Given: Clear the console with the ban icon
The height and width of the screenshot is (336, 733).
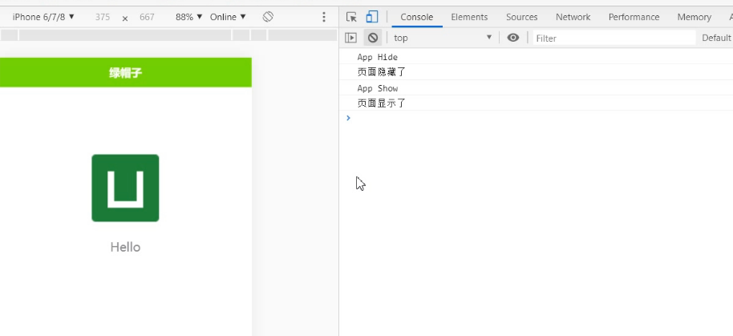Looking at the screenshot, I should pyautogui.click(x=373, y=38).
